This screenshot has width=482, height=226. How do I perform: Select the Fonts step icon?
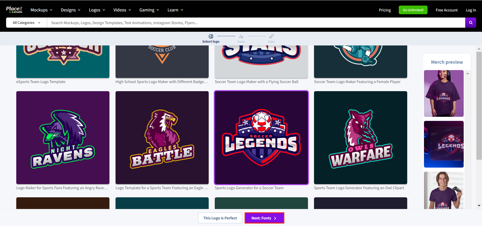(x=241, y=37)
